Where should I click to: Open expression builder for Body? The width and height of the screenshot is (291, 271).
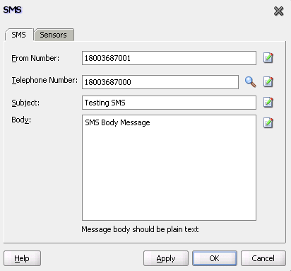tap(268, 123)
